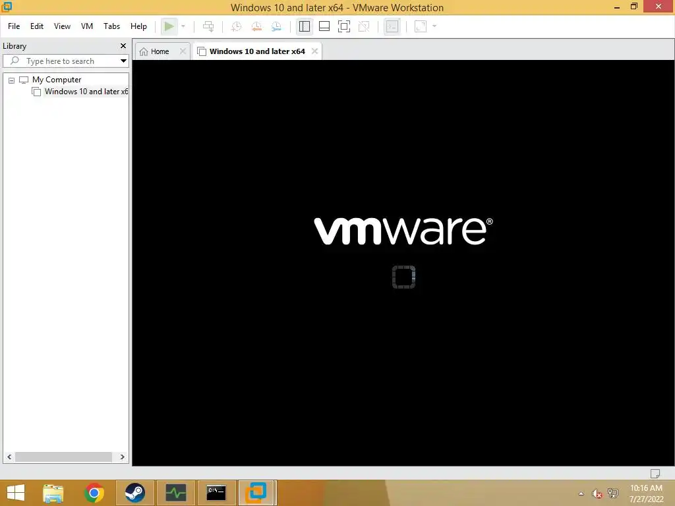Power on the VM with the green play button
This screenshot has width=675, height=506.
coord(169,26)
